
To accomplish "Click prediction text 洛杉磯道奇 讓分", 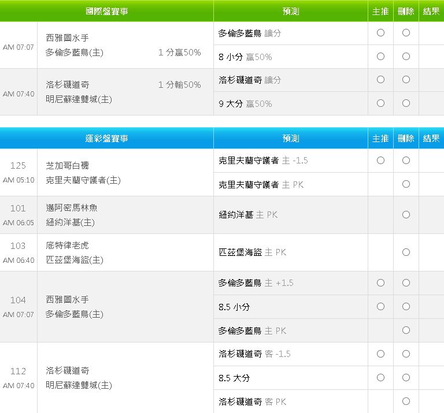I will [x=250, y=80].
